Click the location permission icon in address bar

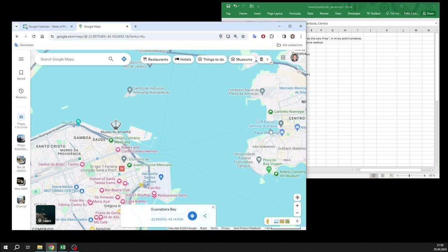click(220, 36)
